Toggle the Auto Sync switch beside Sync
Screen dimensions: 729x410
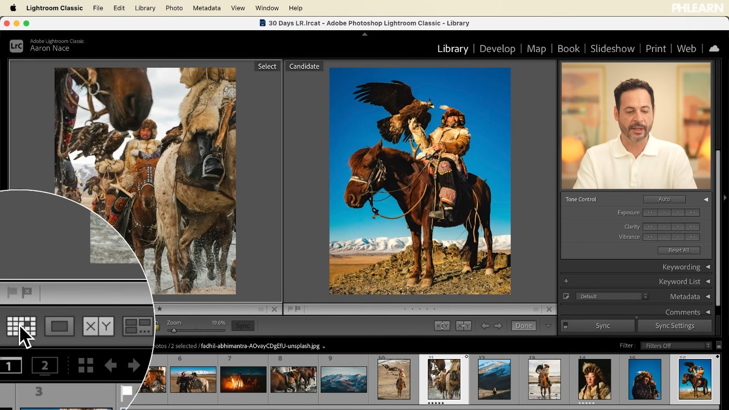(565, 326)
